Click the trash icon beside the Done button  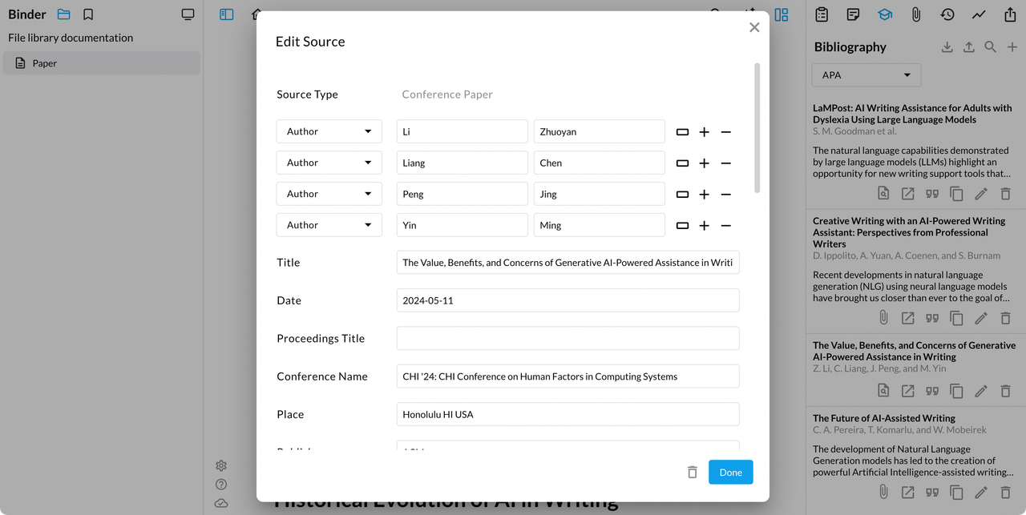pos(693,473)
